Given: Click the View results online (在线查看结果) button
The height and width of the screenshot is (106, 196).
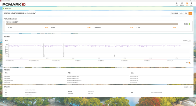Looking at the screenshot, I should tap(174, 13).
